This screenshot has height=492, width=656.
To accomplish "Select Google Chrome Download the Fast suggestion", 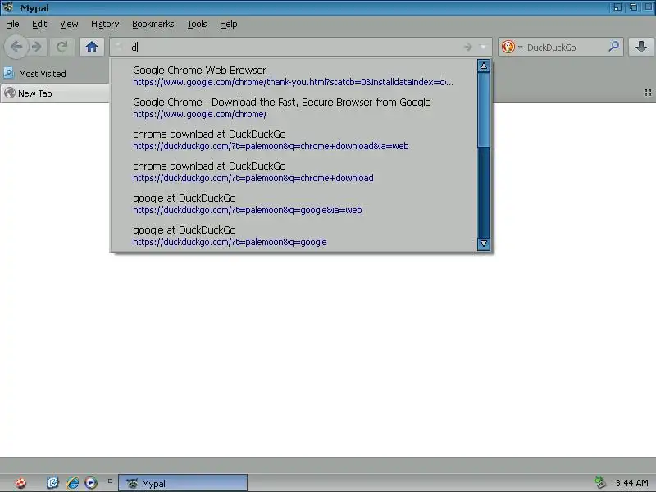I will click(294, 108).
